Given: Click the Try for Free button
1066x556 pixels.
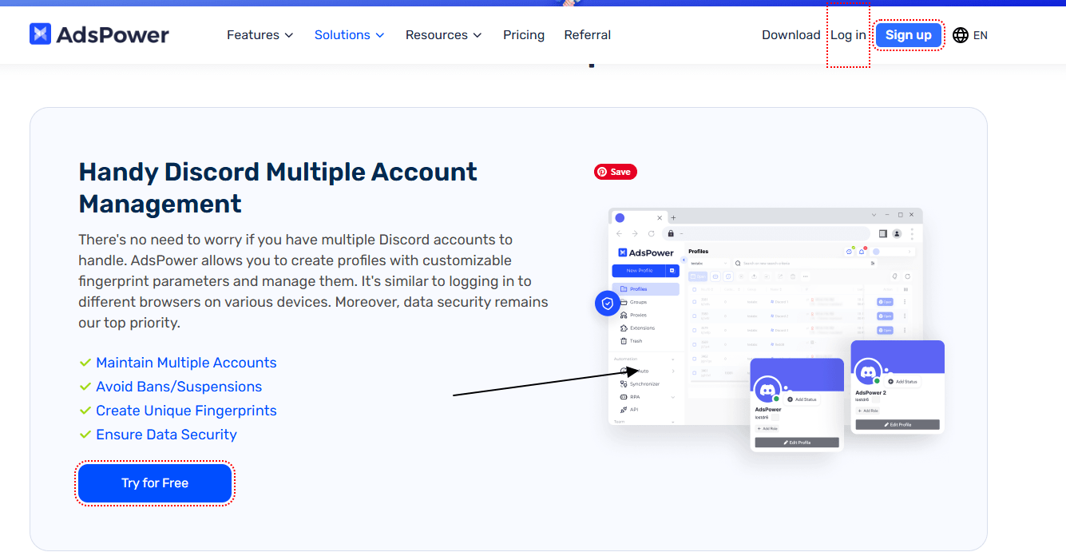Looking at the screenshot, I should (155, 483).
